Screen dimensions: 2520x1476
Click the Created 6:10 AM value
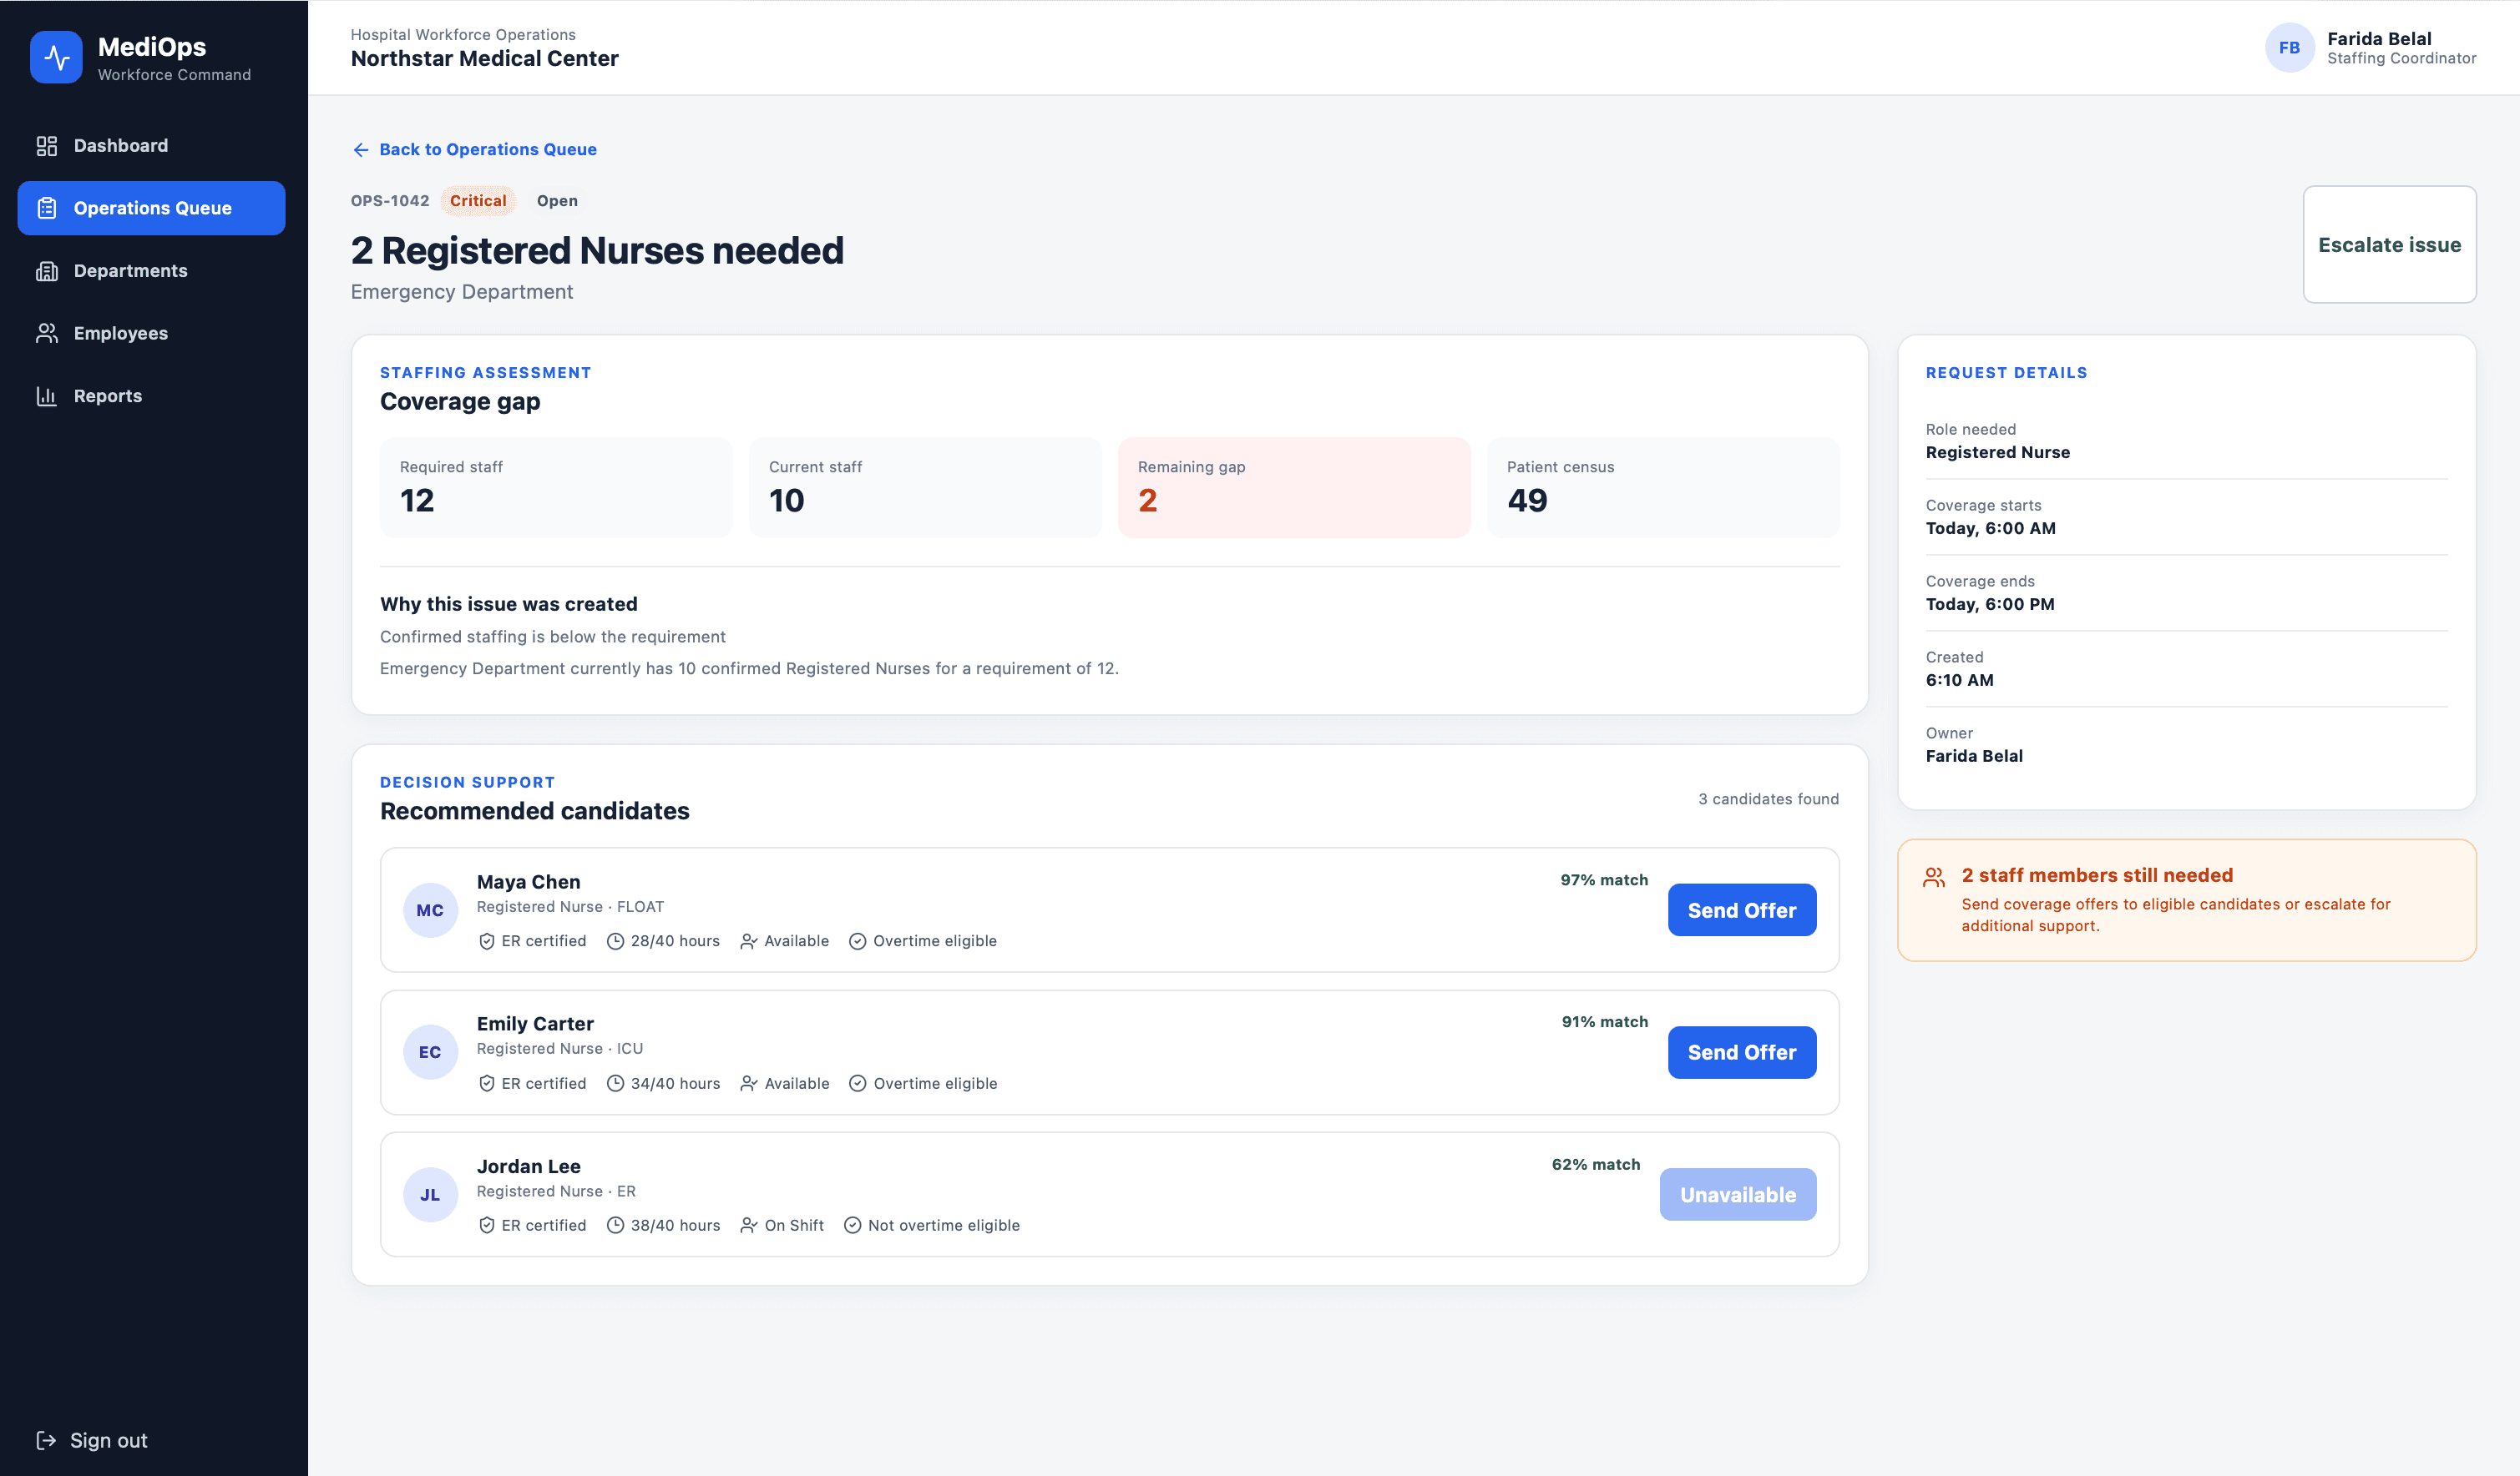[1959, 681]
